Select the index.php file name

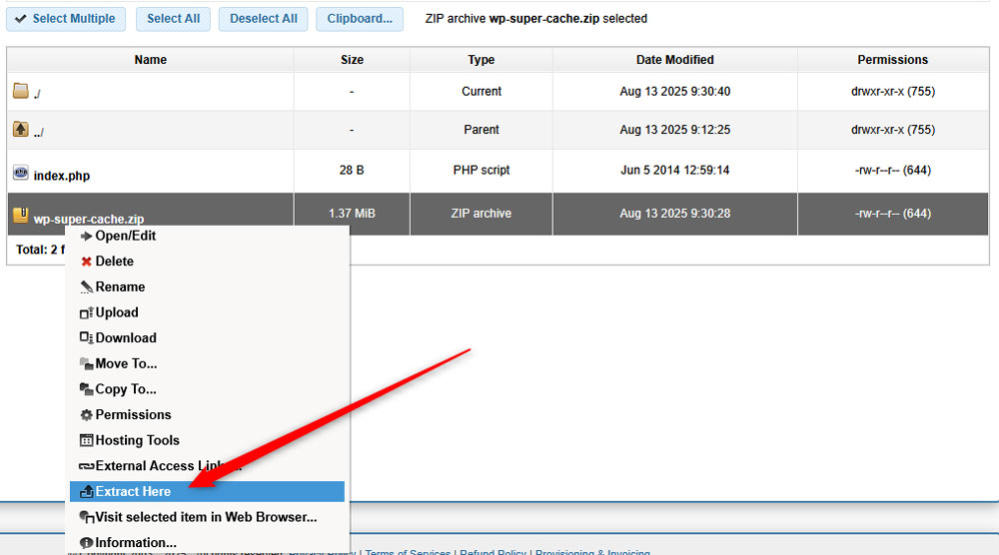tap(62, 176)
